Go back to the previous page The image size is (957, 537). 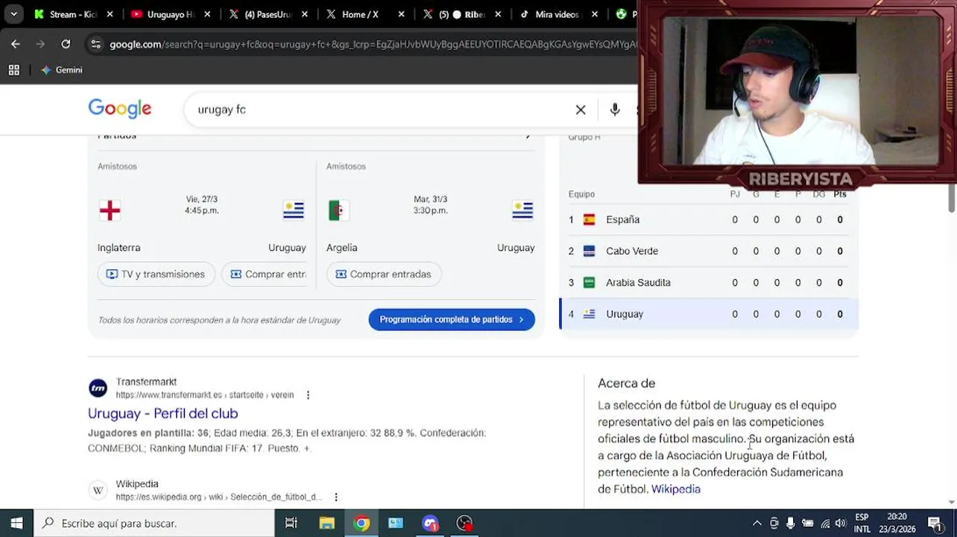click(16, 44)
